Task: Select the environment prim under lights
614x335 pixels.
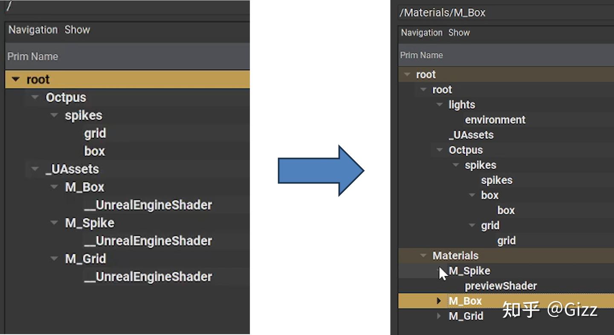Action: pos(495,120)
